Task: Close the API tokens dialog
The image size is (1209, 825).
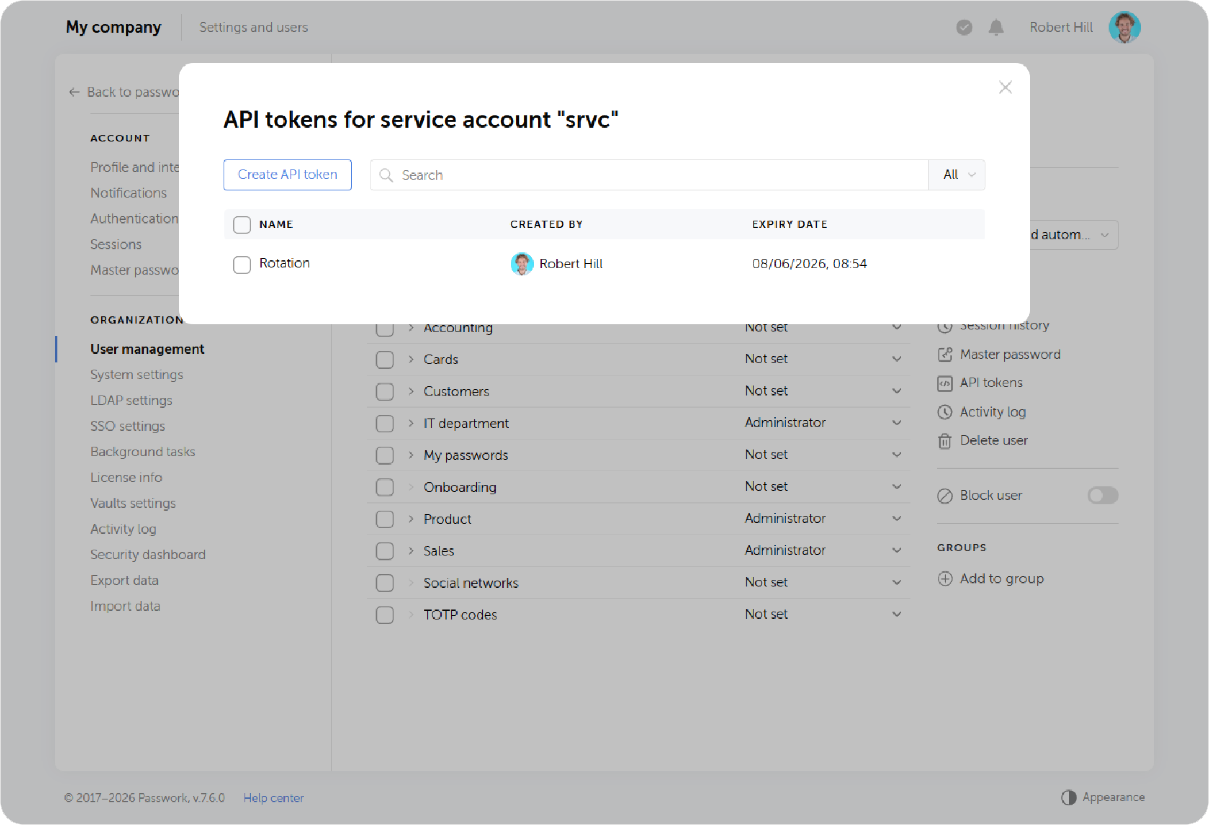Action: (1005, 87)
